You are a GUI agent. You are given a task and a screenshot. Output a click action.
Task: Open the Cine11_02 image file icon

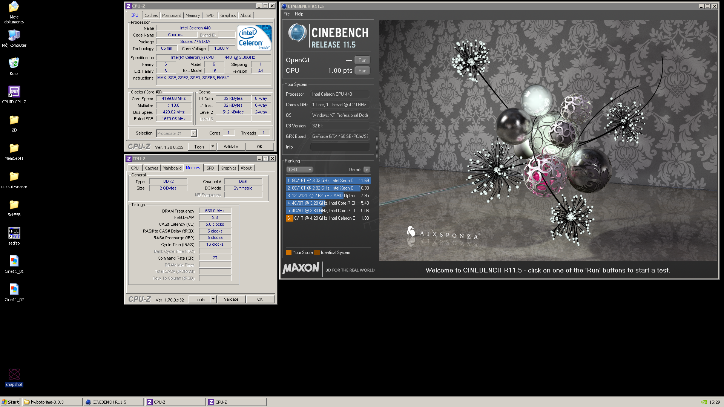tap(14, 293)
